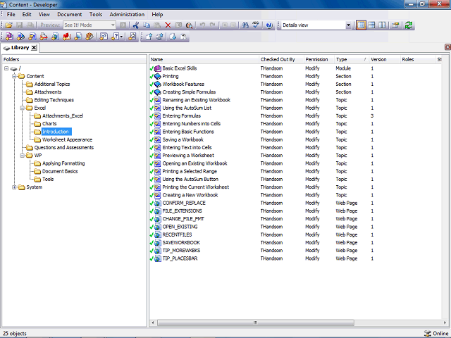Screen dimensions: 451x338
Task: Open the See It! Mode preview dropdown
Action: 113,25
